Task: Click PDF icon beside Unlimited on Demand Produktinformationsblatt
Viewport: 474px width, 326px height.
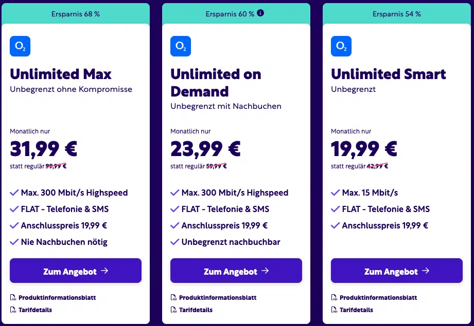Action: pos(173,298)
